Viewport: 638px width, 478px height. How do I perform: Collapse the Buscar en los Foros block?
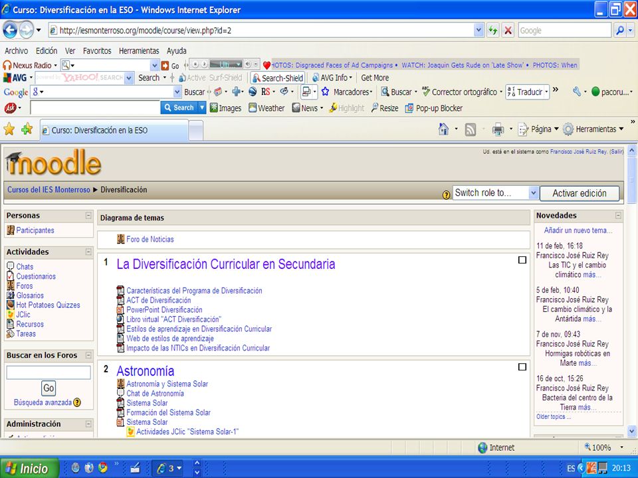click(88, 355)
